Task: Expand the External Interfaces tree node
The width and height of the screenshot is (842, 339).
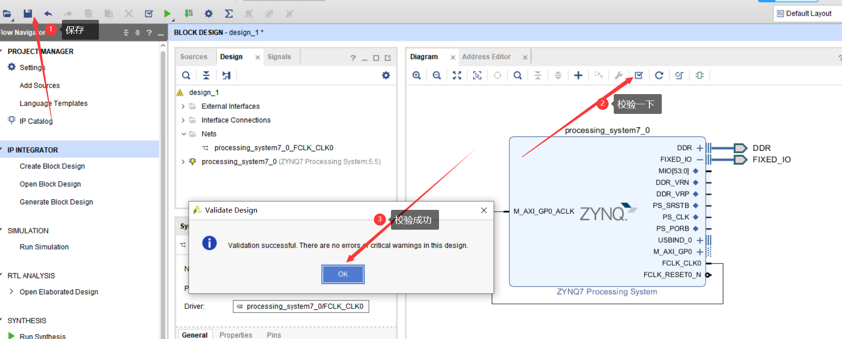Action: (x=183, y=106)
